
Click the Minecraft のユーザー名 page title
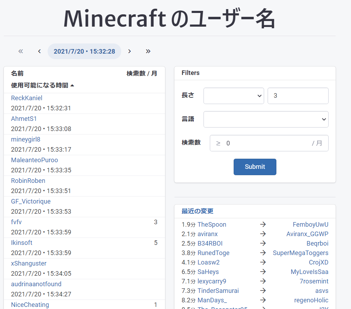(x=169, y=19)
